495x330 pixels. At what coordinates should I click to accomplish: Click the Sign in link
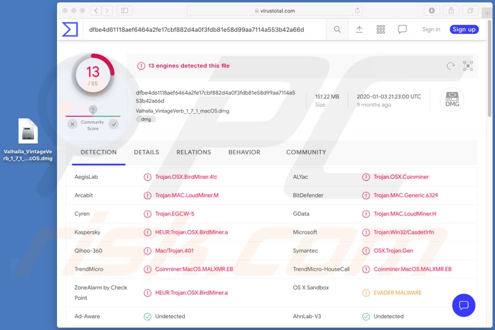click(x=431, y=29)
